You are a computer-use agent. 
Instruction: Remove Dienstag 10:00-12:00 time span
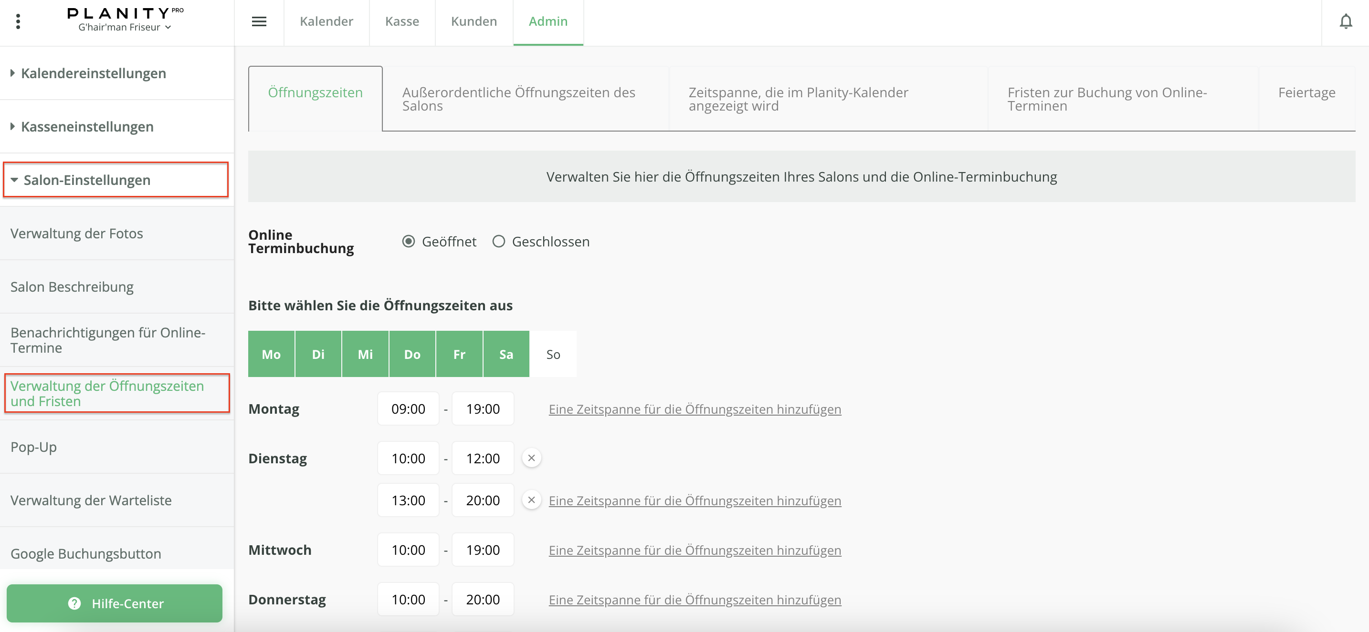click(531, 458)
